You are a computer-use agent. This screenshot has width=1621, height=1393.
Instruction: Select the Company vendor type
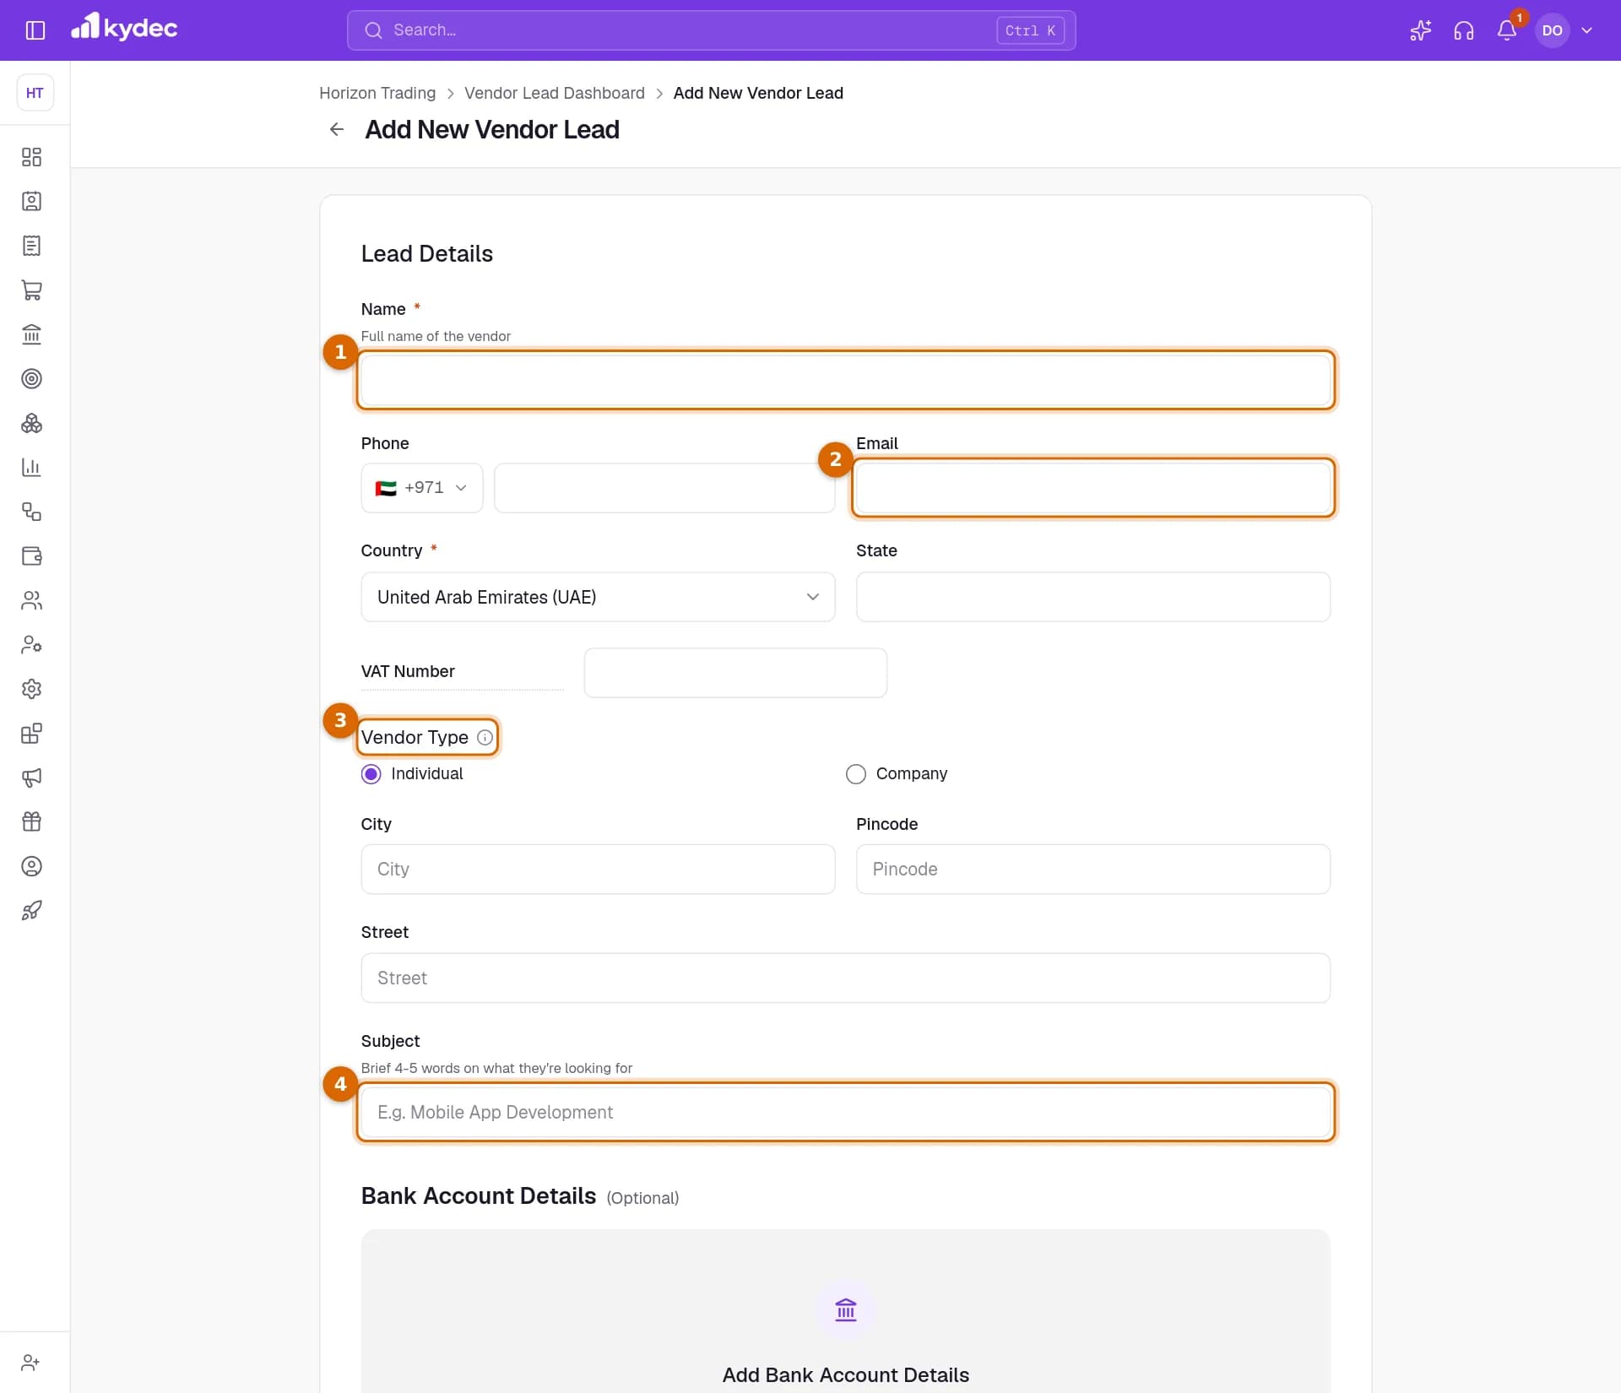[855, 774]
